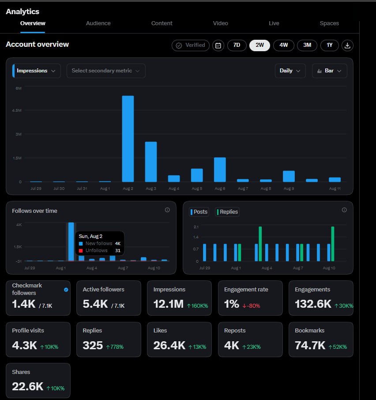This screenshot has height=400, width=376.
Task: Toggle the Replies series filter
Action: pos(227,212)
